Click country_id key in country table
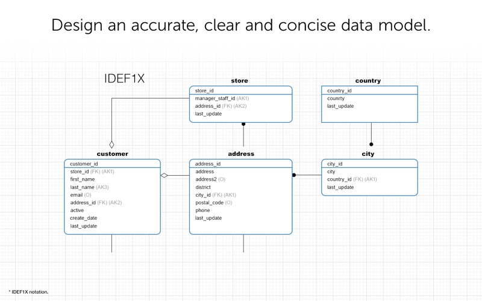Viewport: 482px width, 301px height. pos(339,91)
